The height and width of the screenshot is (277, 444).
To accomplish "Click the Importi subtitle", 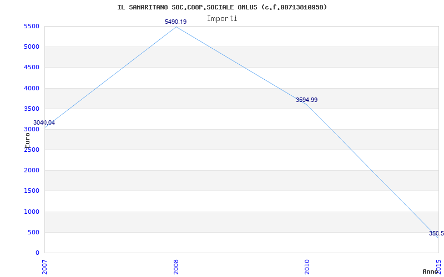I will [222, 19].
